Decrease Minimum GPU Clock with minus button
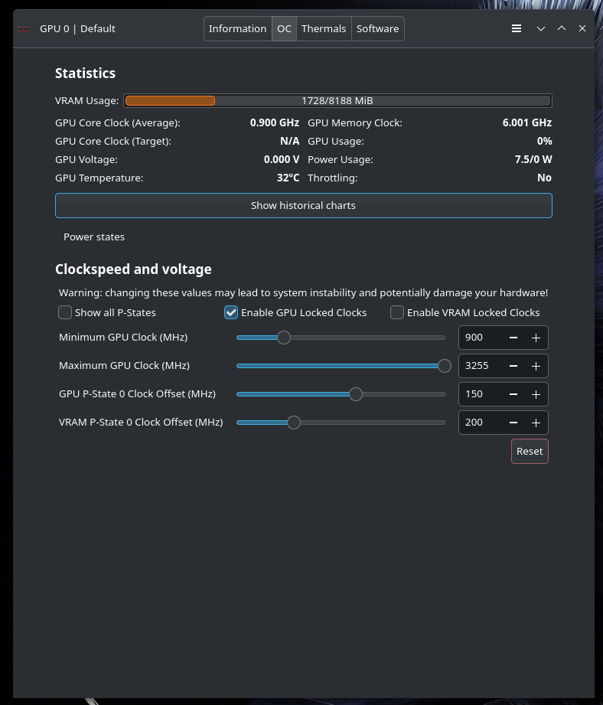Screen dimensions: 603x705 click(513, 338)
